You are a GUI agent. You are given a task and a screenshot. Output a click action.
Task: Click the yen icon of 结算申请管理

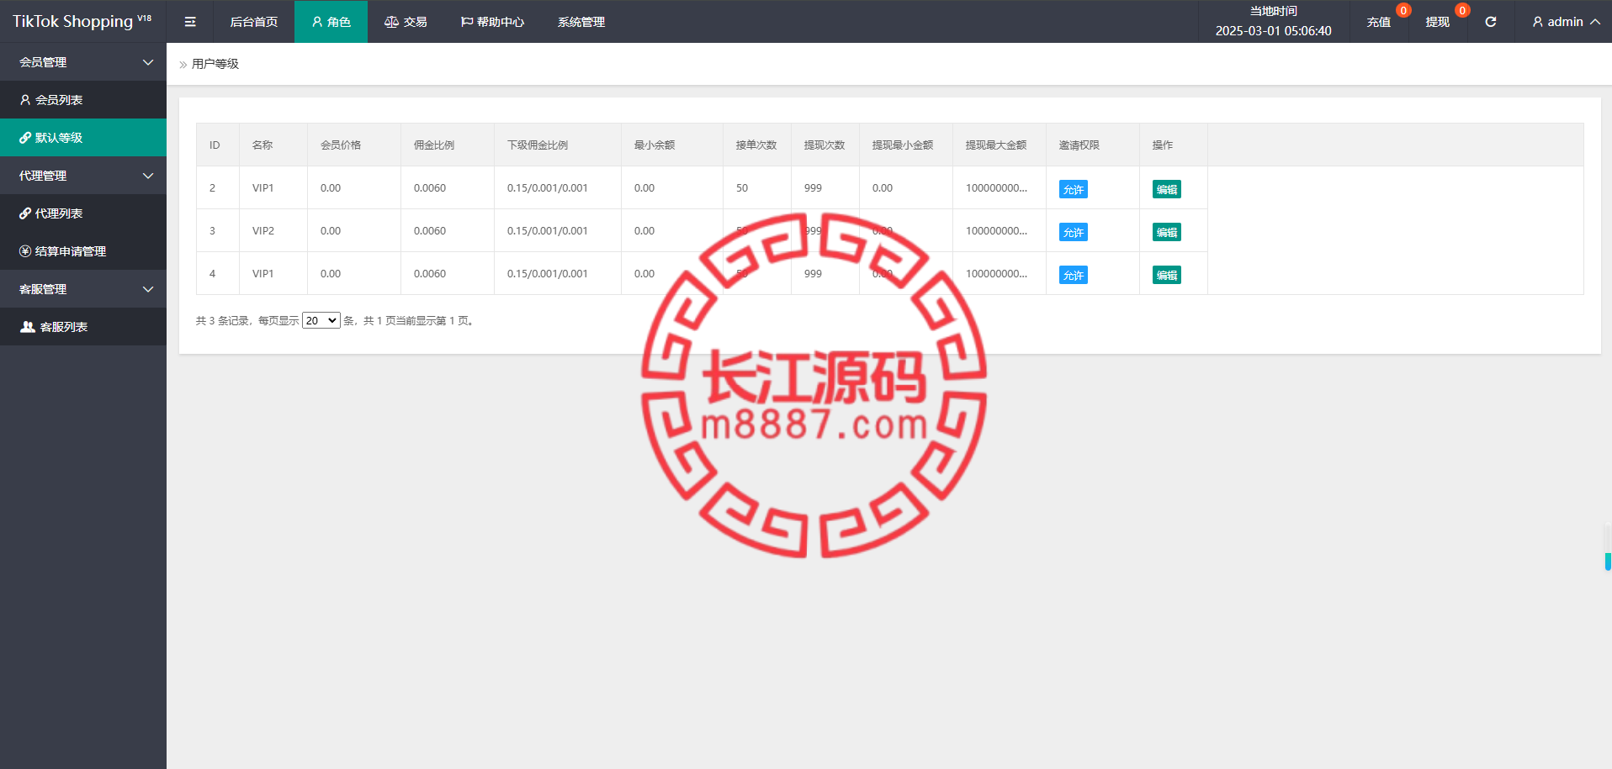25,251
